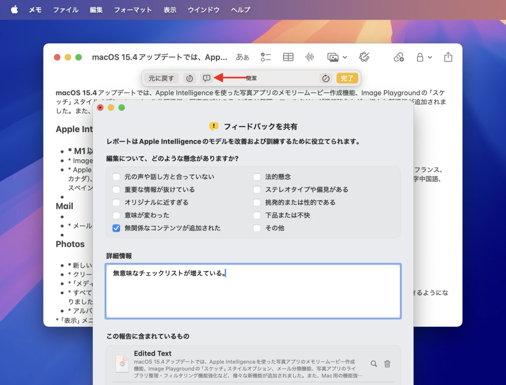Tick the その他 checkbox
Image resolution: width=506 pixels, height=385 pixels.
[257, 228]
